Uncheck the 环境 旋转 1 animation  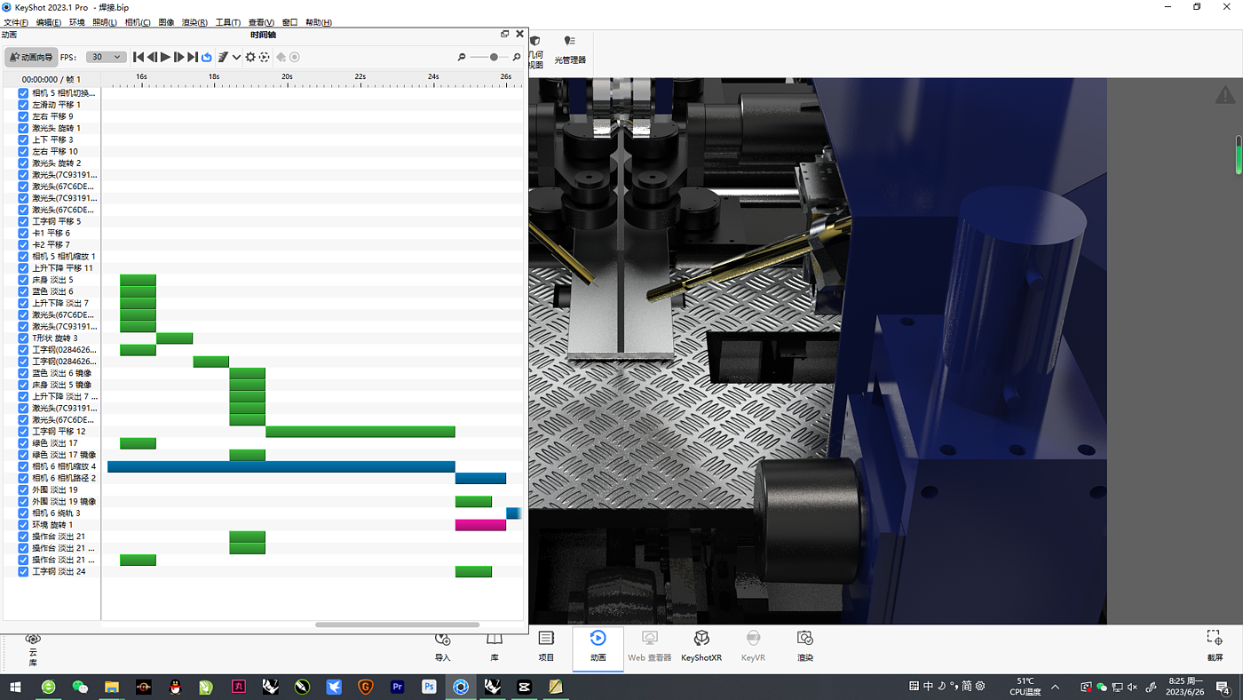[x=24, y=525]
